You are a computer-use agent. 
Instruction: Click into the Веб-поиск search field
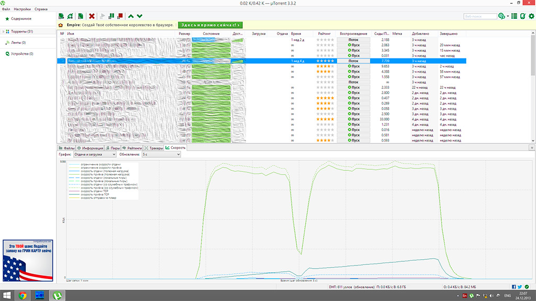click(x=479, y=17)
